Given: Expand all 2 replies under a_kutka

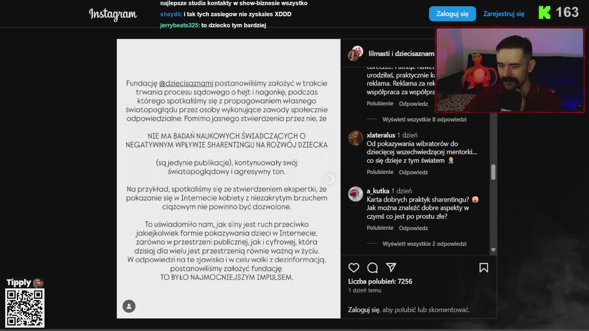Looking at the screenshot, I should [424, 244].
